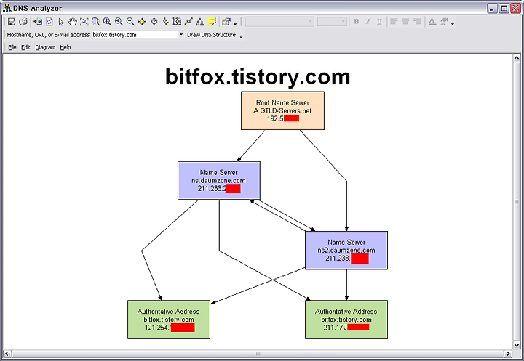Click the yellow note icon

pyautogui.click(x=212, y=22)
